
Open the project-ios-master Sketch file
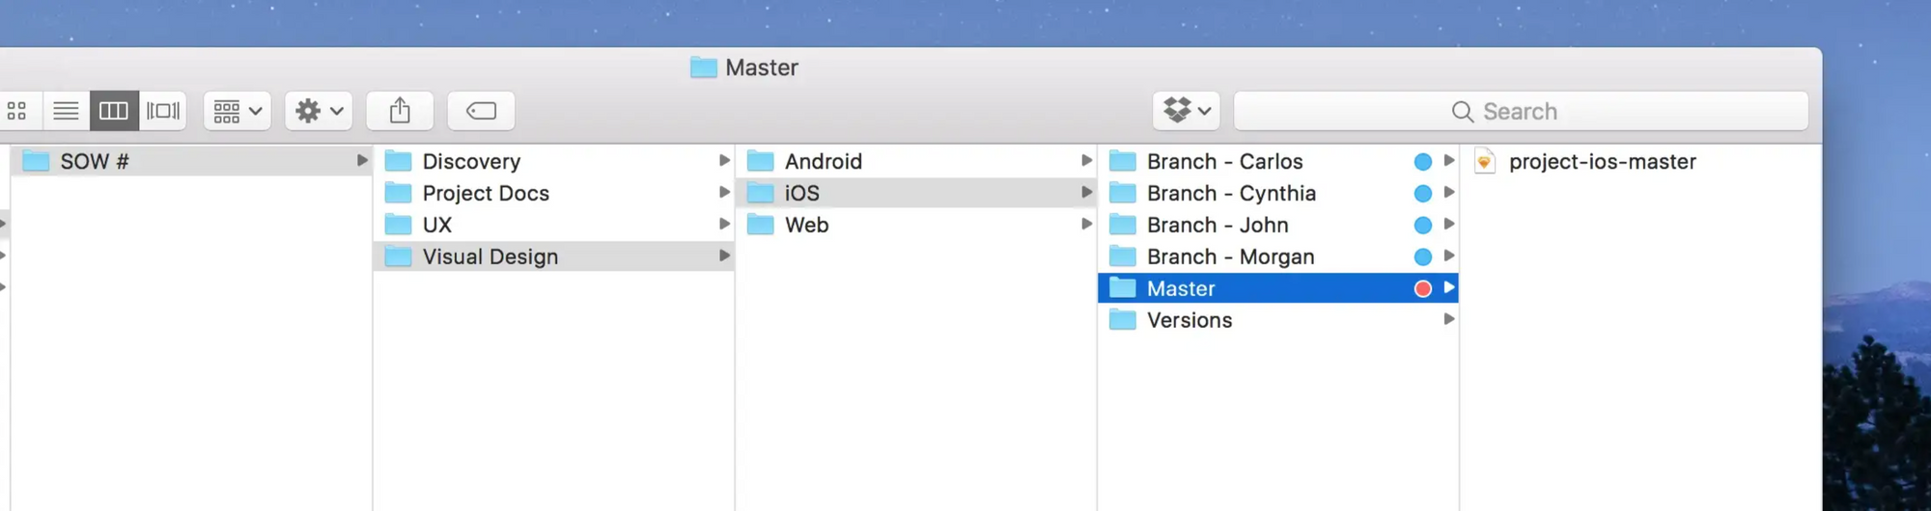[x=1602, y=162]
